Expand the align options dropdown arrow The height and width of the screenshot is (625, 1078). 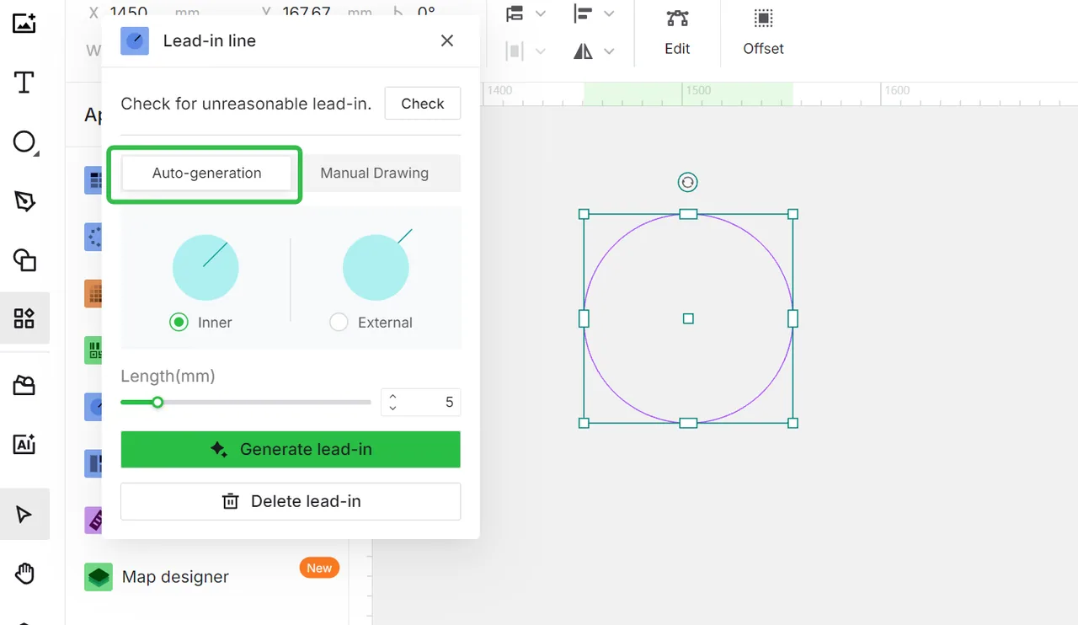point(609,13)
